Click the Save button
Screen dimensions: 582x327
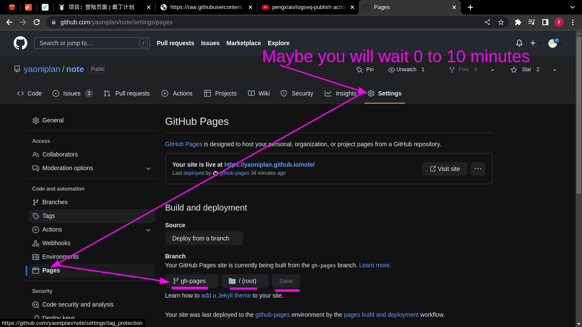pos(286,281)
